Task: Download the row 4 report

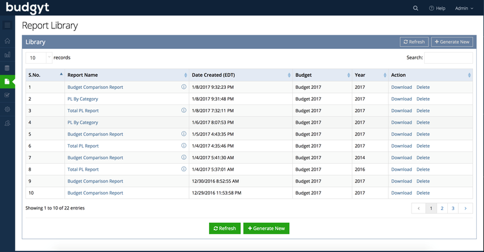Action: coord(401,122)
